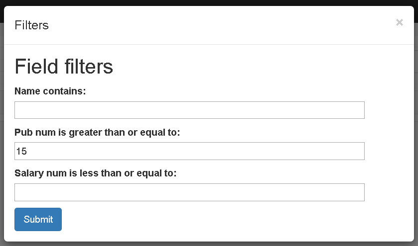Viewport: 418px width, 246px height.
Task: Close the Filters dialog with the × icon
Action: click(399, 22)
